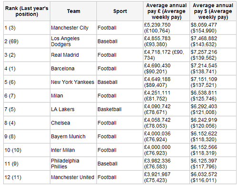The width and height of the screenshot is (238, 185).
Task: Select the Philadelphia Phillies cell
Action: pos(73,164)
